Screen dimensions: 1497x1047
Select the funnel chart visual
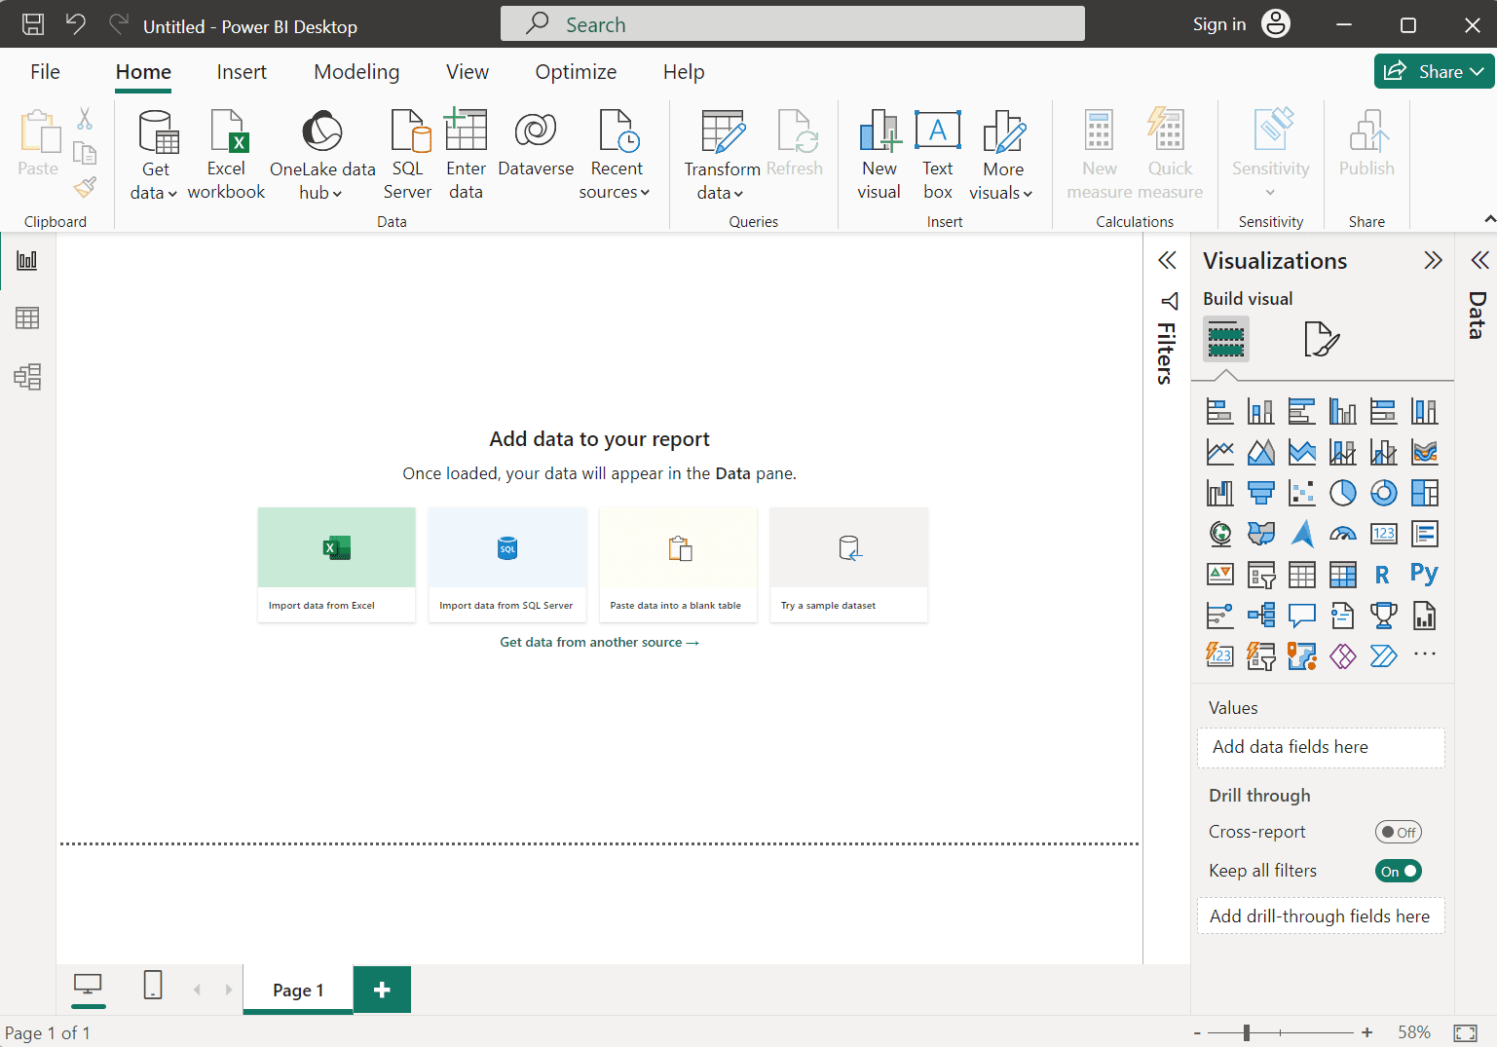point(1261,493)
